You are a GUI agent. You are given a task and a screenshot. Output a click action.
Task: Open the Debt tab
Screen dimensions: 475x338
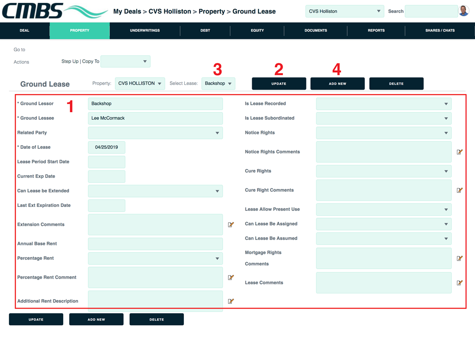(205, 30)
